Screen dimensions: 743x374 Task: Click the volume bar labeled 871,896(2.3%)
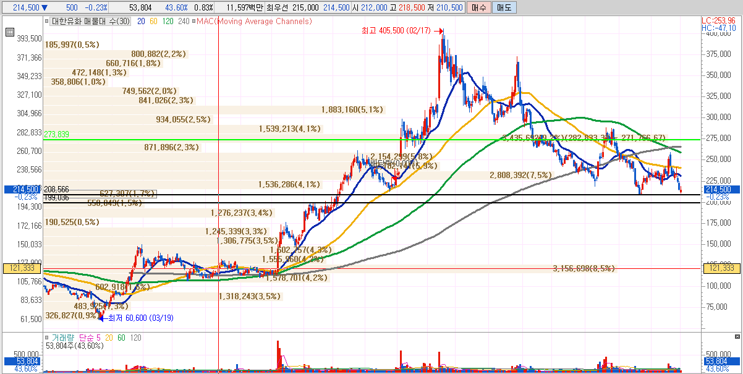coord(172,147)
